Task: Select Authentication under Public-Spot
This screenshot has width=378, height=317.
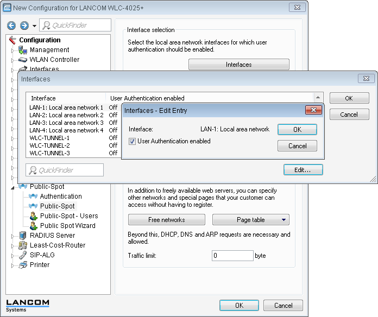Action: [x=61, y=196]
